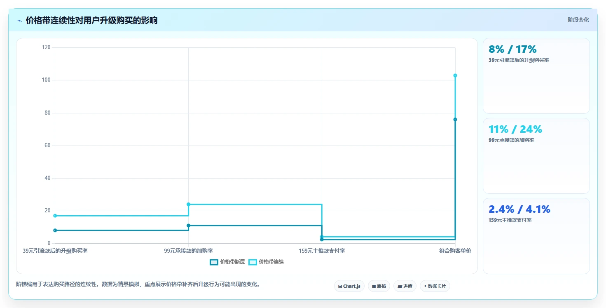Click the 数据卡片 tag chip

point(435,286)
